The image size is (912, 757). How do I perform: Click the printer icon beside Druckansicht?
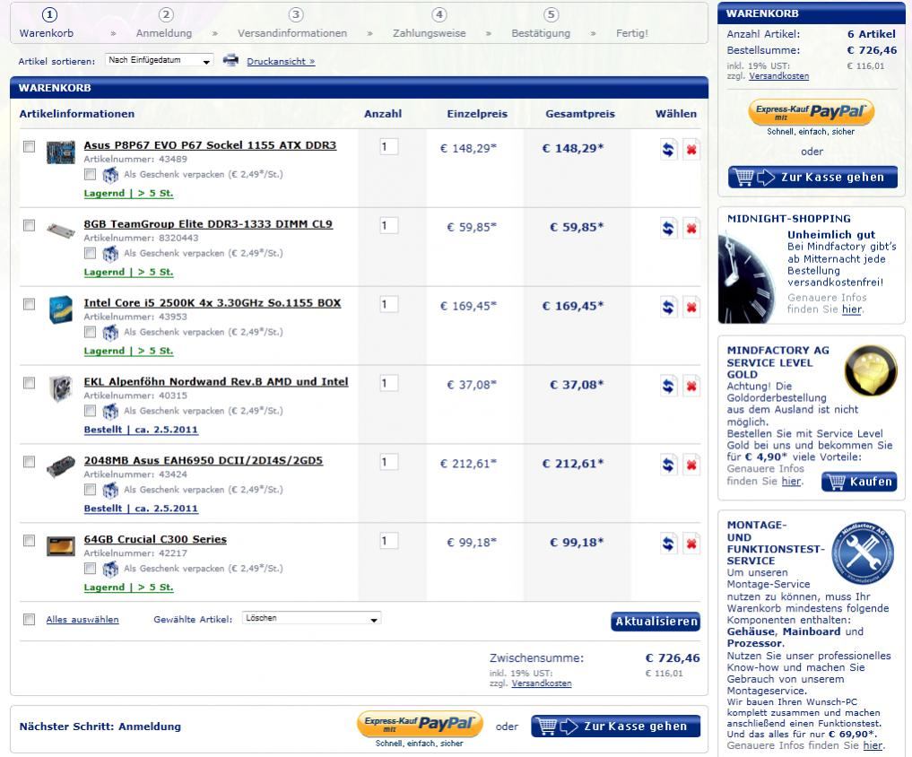(x=230, y=59)
